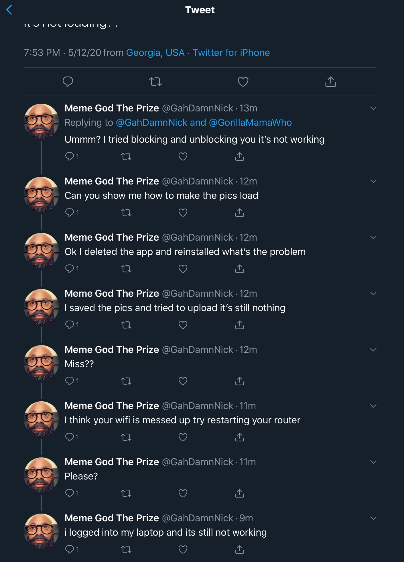
Task: Expand options chevron on 13m reply
Action: tap(373, 108)
